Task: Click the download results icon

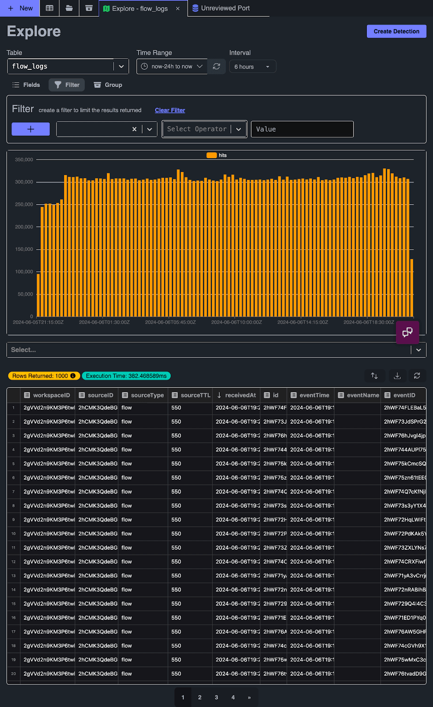Action: pos(397,376)
